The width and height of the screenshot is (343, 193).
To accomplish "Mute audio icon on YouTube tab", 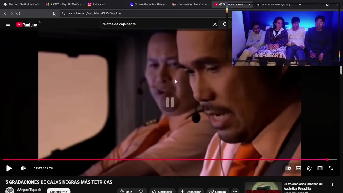I will click(220, 5).
